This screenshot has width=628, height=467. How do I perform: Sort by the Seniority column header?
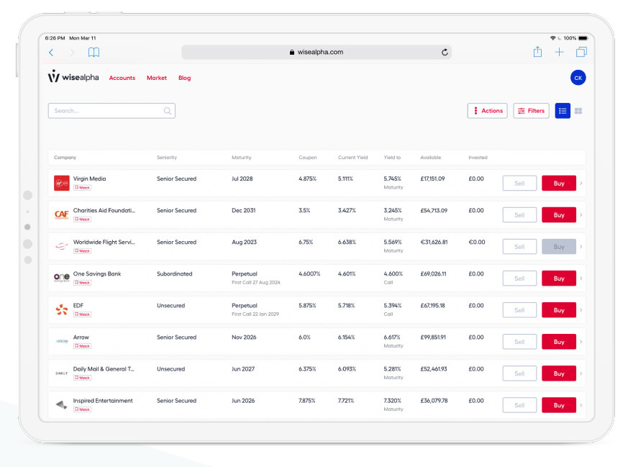coord(167,158)
